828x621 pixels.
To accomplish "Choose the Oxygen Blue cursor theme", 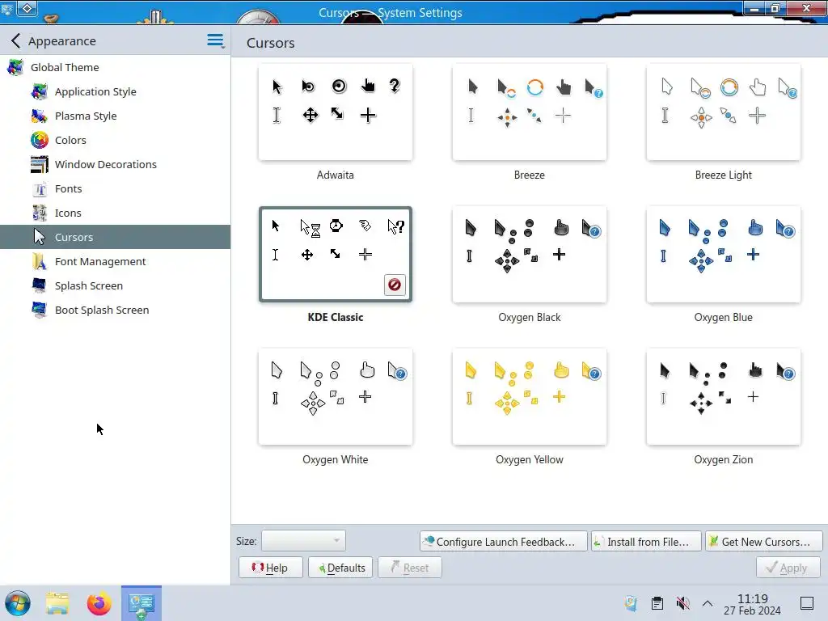I will pos(724,255).
